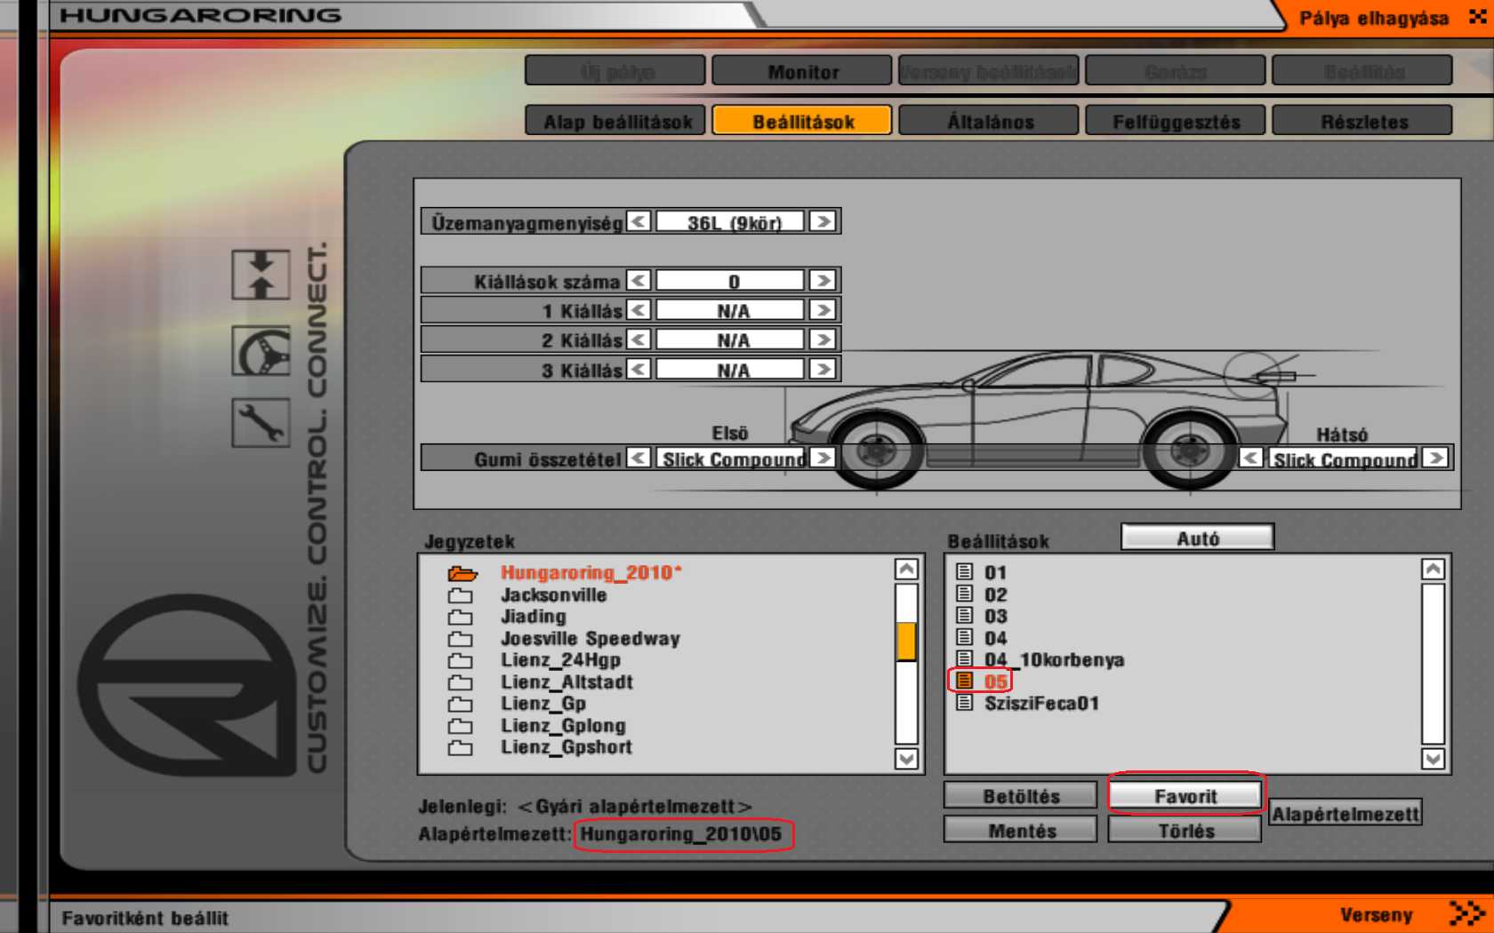Switch to Alap beállítások tab
The height and width of the screenshot is (933, 1494).
coord(615,121)
